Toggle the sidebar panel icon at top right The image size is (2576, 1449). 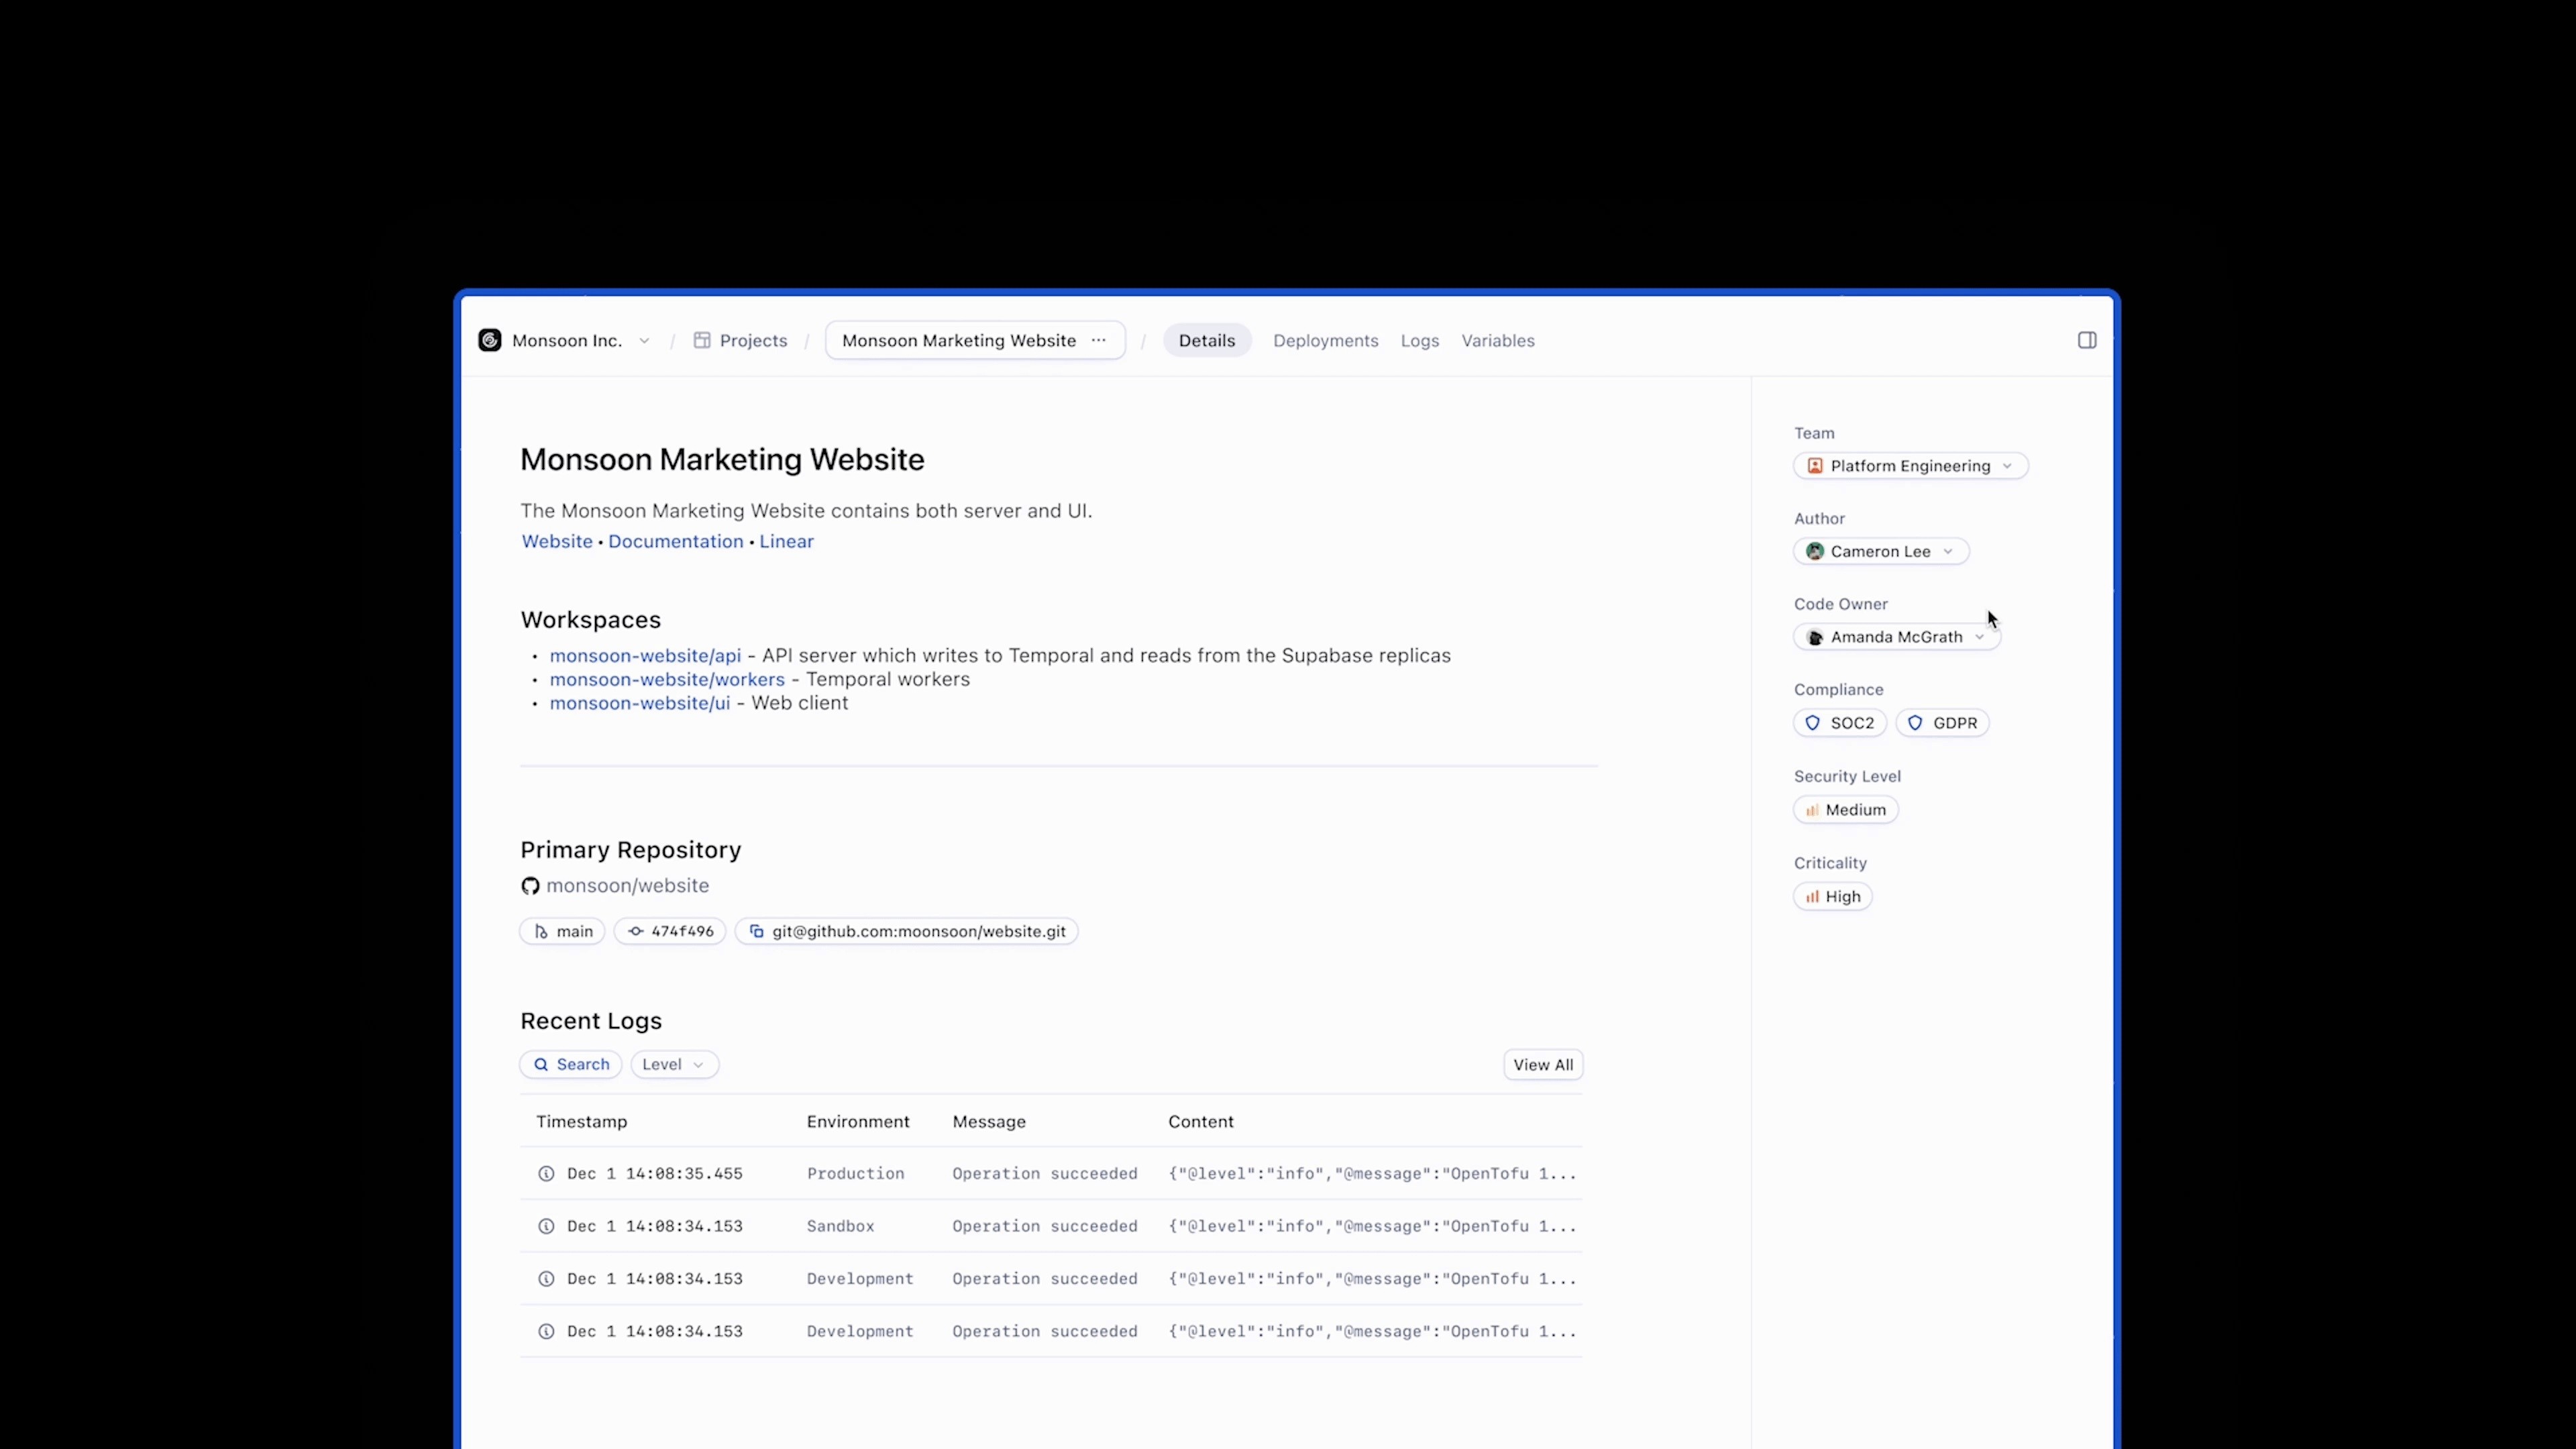[2087, 340]
